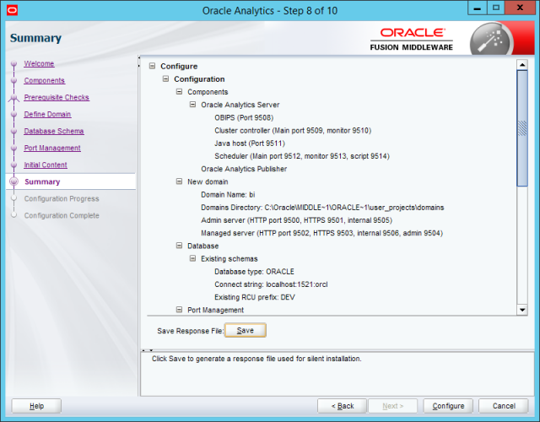Open the Prerequisite Checks step

pos(57,98)
